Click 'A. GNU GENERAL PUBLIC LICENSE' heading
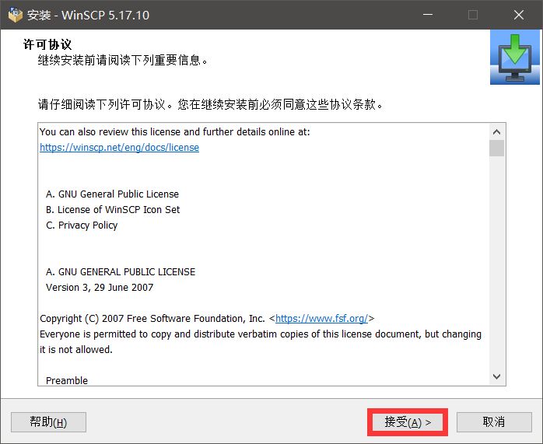 [x=121, y=272]
